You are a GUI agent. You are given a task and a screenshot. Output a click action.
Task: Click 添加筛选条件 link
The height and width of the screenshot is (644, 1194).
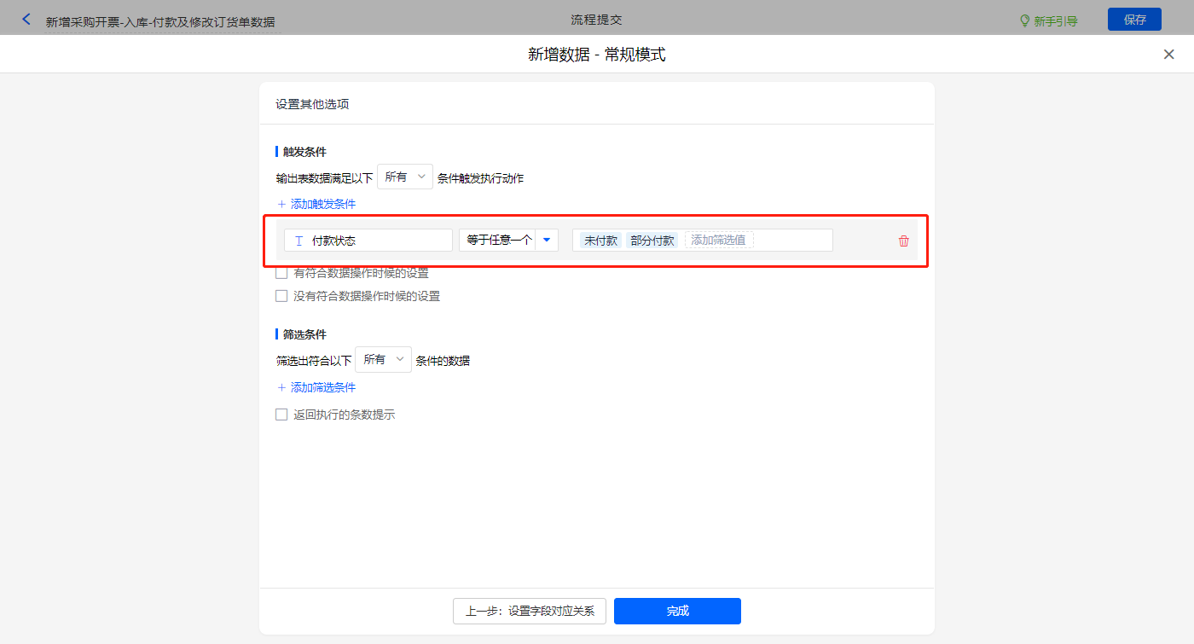(316, 387)
